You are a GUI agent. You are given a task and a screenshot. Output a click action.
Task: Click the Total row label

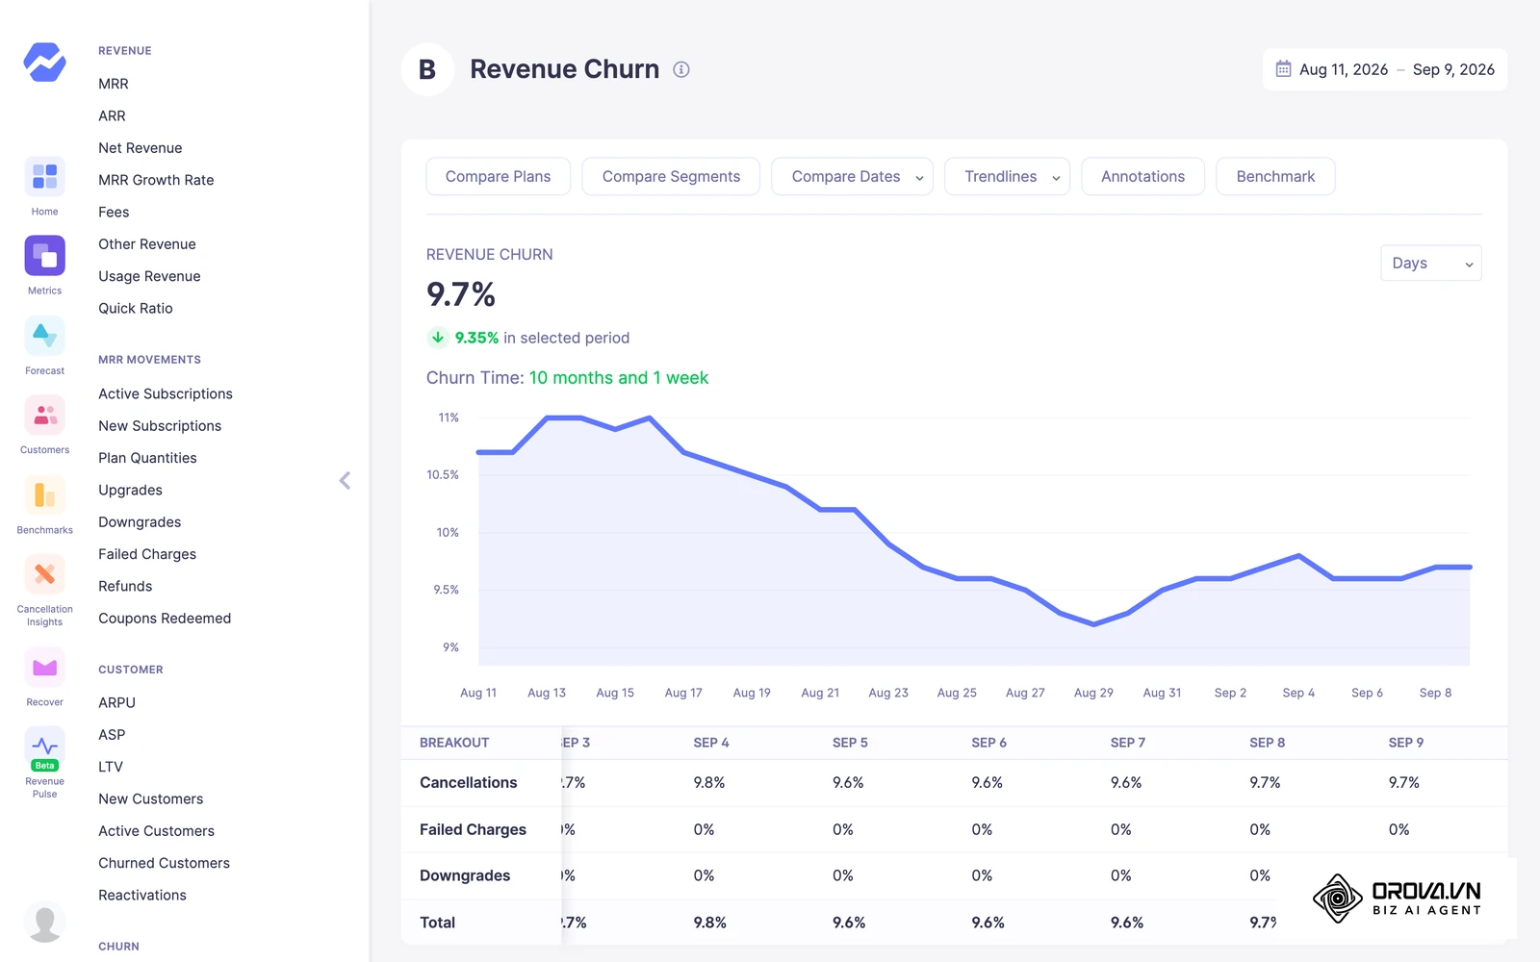(x=437, y=922)
